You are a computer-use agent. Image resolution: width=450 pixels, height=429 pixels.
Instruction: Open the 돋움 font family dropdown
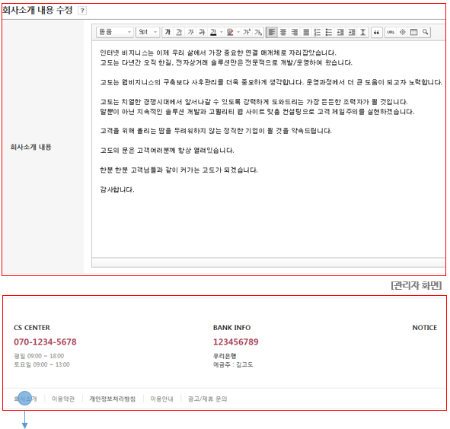pyautogui.click(x=115, y=32)
